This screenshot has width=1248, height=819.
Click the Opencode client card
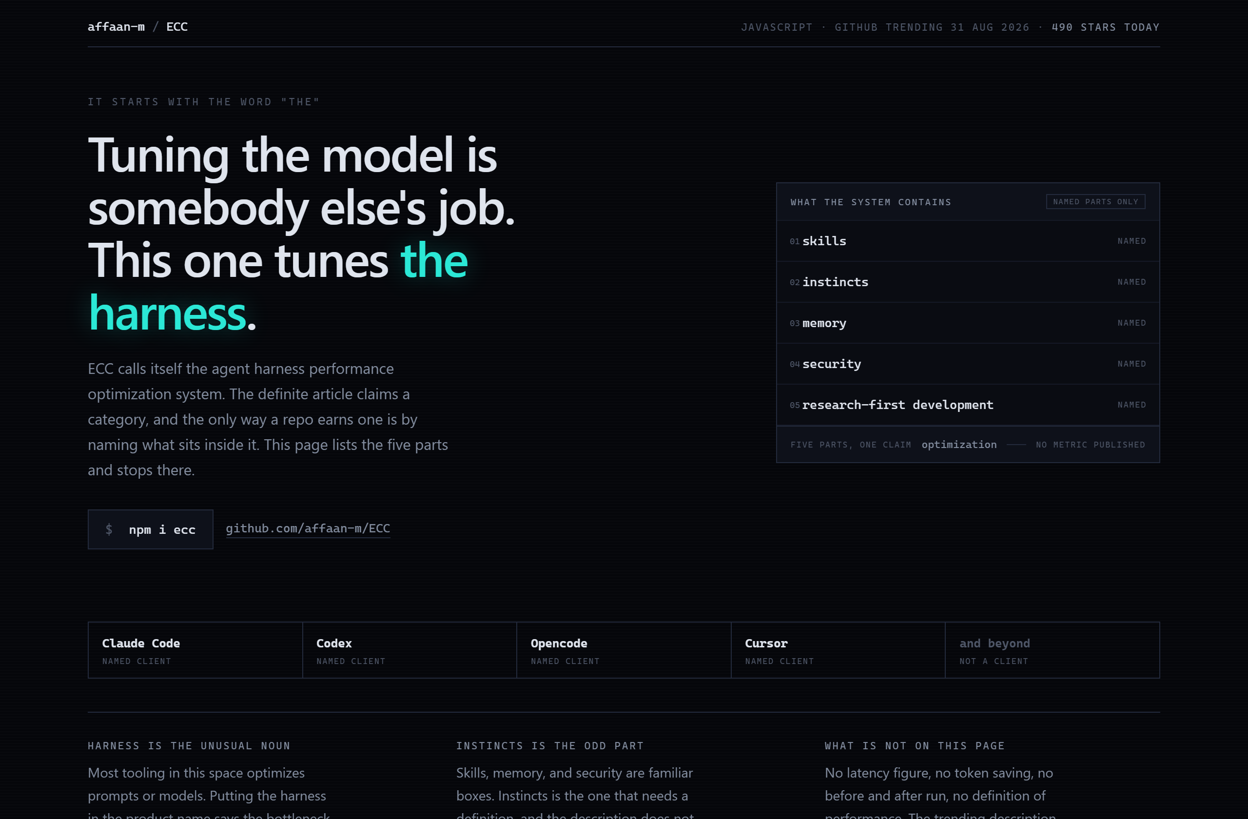(x=624, y=650)
